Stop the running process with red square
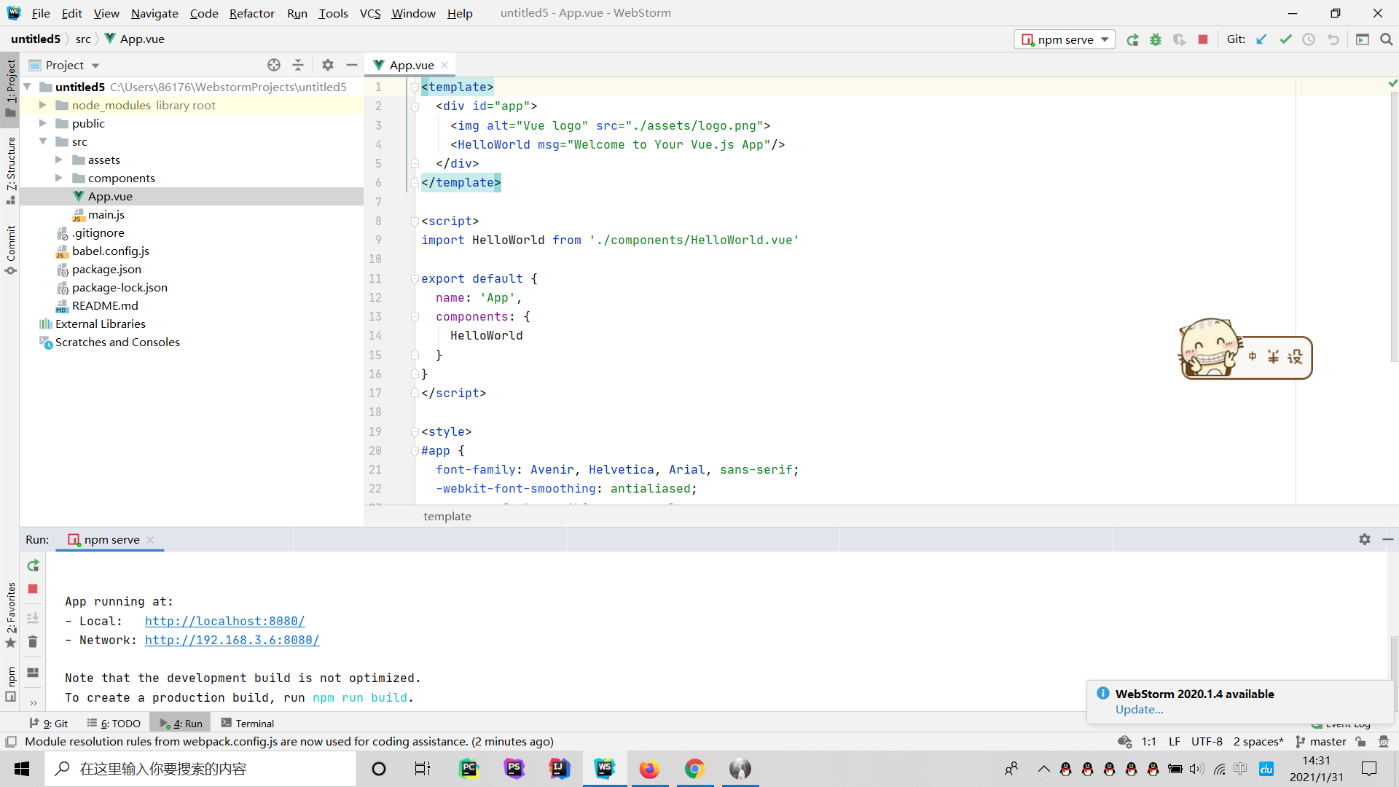The height and width of the screenshot is (787, 1399). 1203,40
